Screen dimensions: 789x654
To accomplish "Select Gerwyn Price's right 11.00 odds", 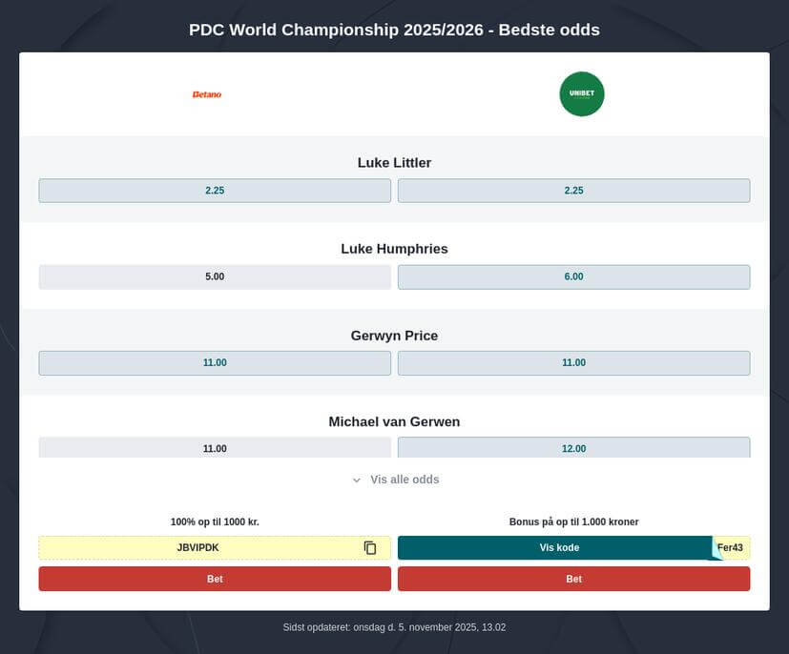I will click(x=573, y=362).
